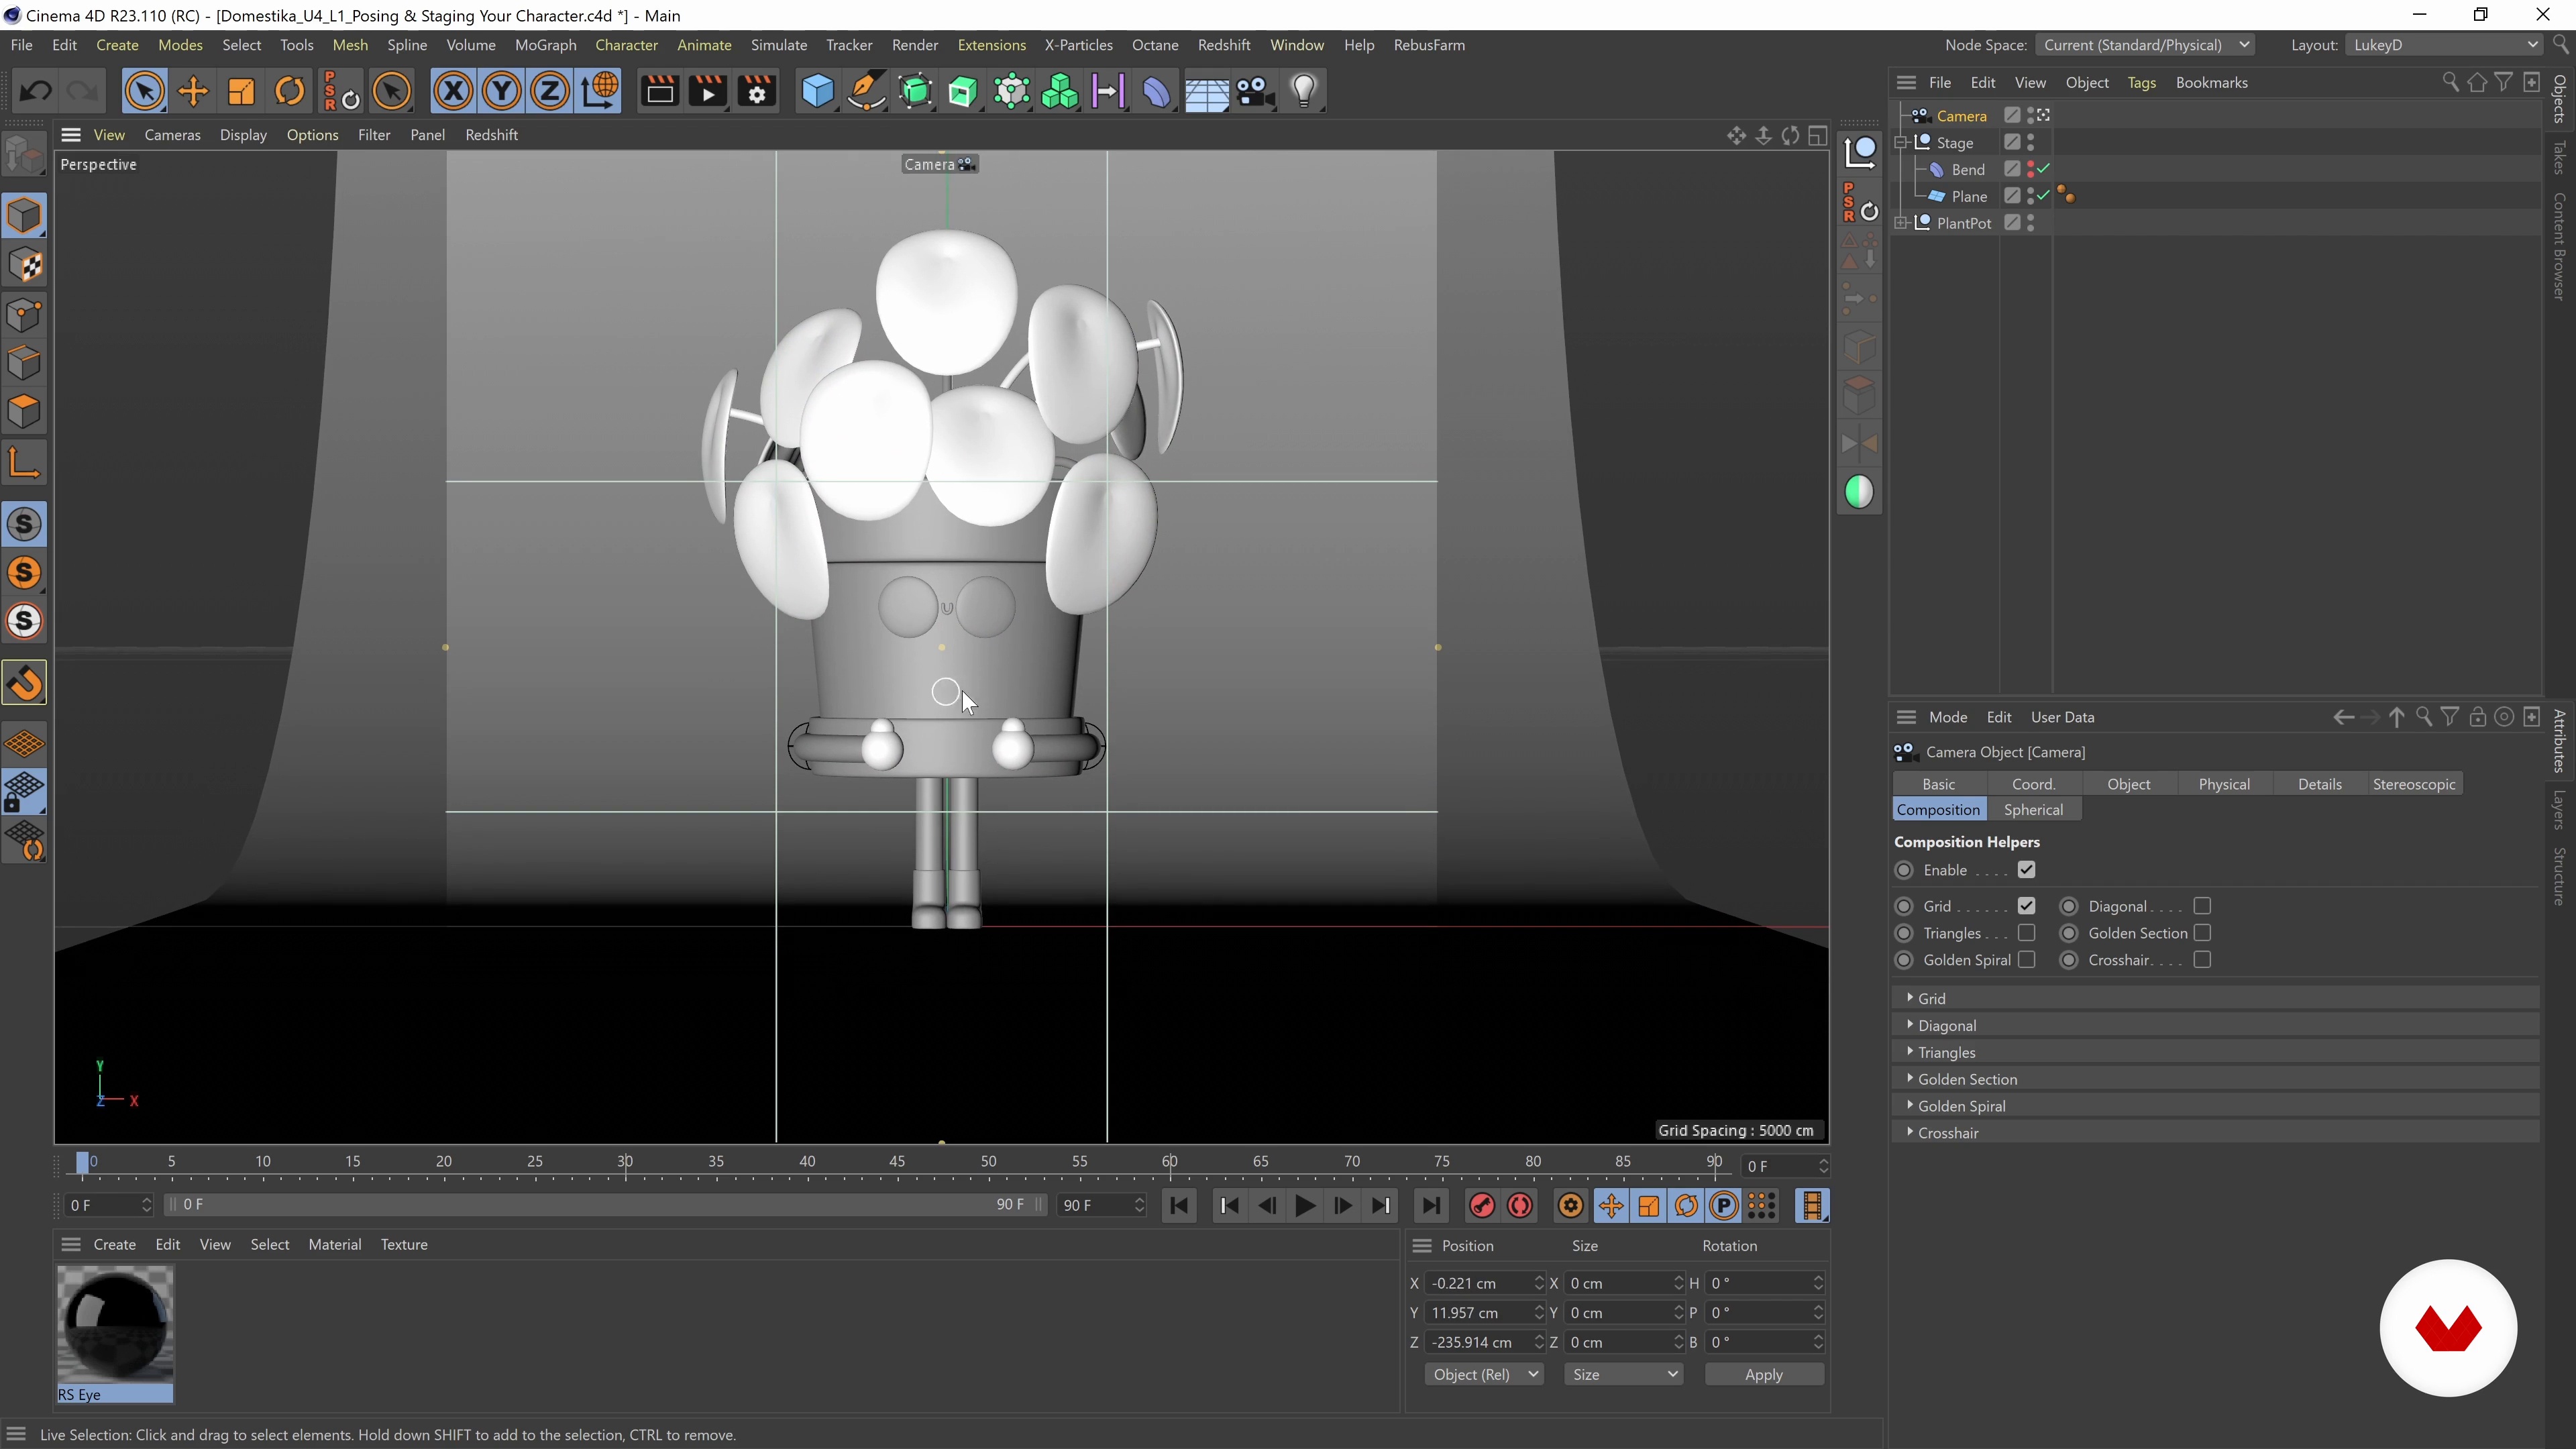
Task: Open the Node Space dropdown
Action: tap(2144, 45)
